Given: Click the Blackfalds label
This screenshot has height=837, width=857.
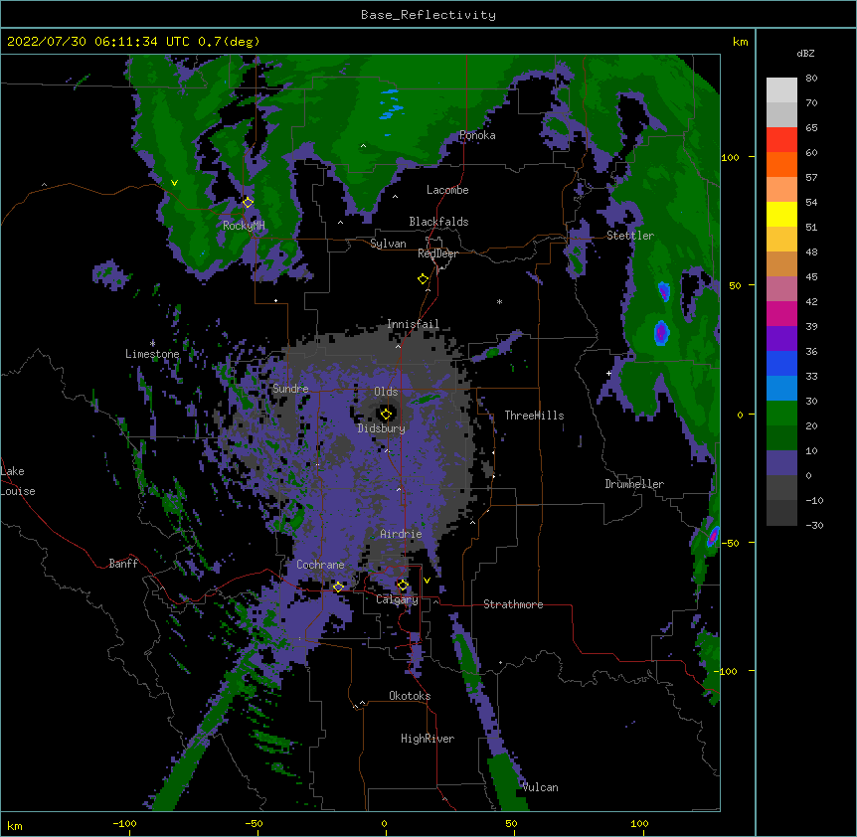Looking at the screenshot, I should (x=438, y=222).
